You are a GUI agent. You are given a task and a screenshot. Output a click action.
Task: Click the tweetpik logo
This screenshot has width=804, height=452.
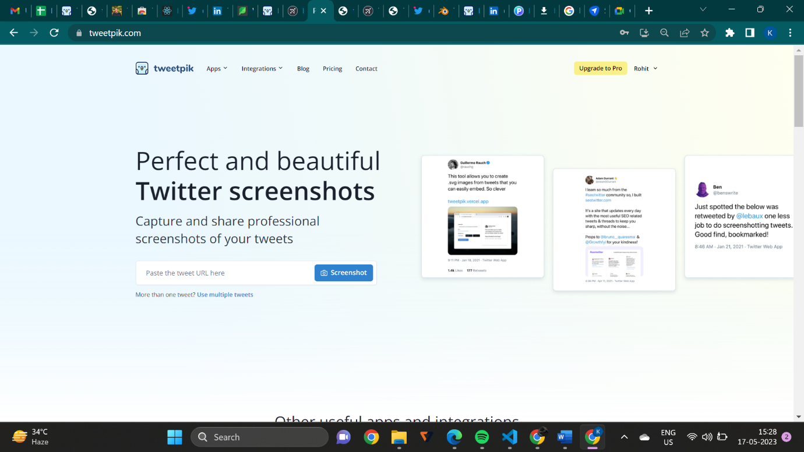pos(164,68)
